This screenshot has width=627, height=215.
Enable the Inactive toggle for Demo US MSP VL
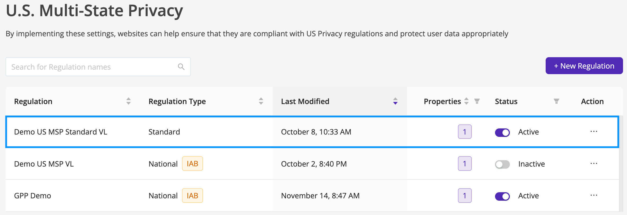coord(502,164)
